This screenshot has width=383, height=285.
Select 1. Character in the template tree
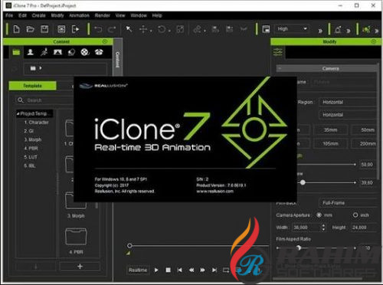pyautogui.click(x=36, y=123)
